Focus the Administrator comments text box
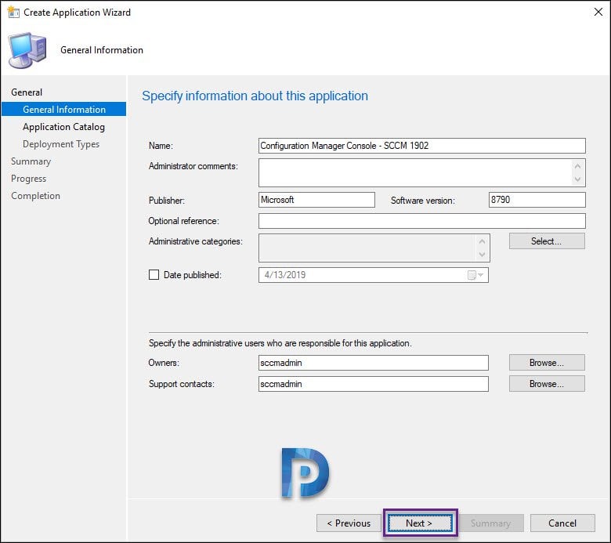 pyautogui.click(x=422, y=172)
